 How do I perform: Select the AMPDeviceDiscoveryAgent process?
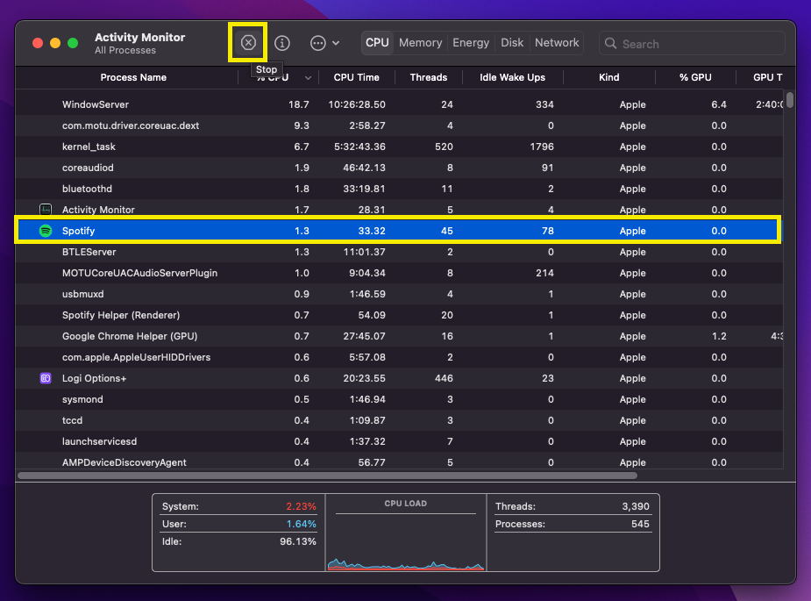[x=399, y=461]
